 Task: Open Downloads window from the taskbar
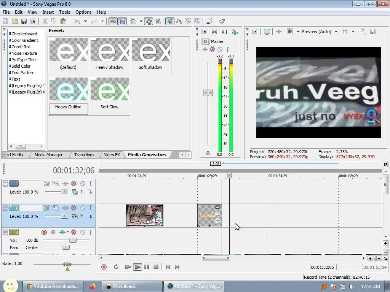(x=132, y=286)
